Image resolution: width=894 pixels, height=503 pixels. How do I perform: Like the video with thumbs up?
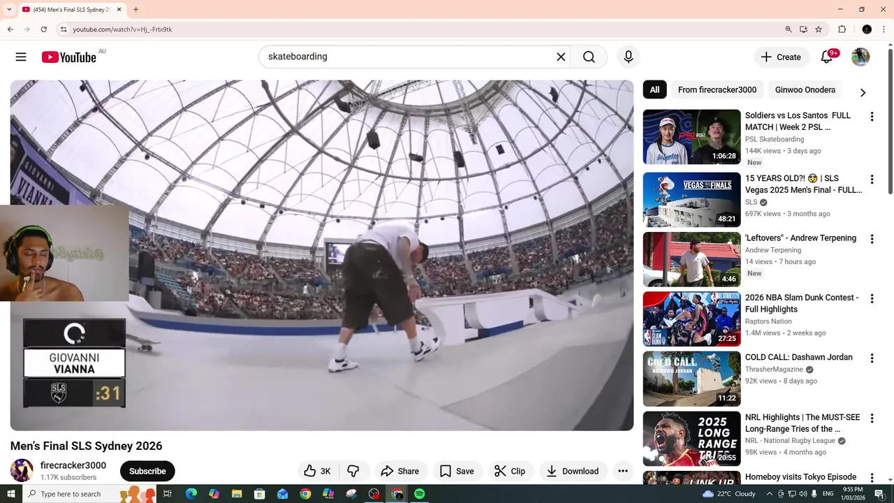318,471
